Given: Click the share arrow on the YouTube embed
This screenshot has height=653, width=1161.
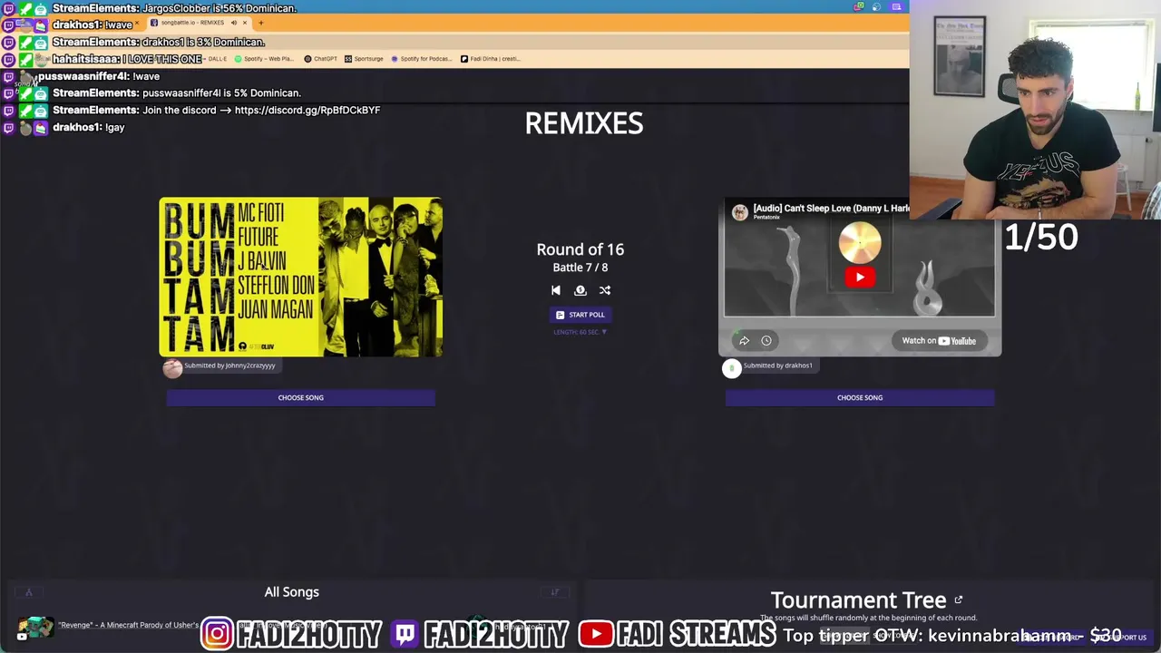Looking at the screenshot, I should pyautogui.click(x=744, y=341).
